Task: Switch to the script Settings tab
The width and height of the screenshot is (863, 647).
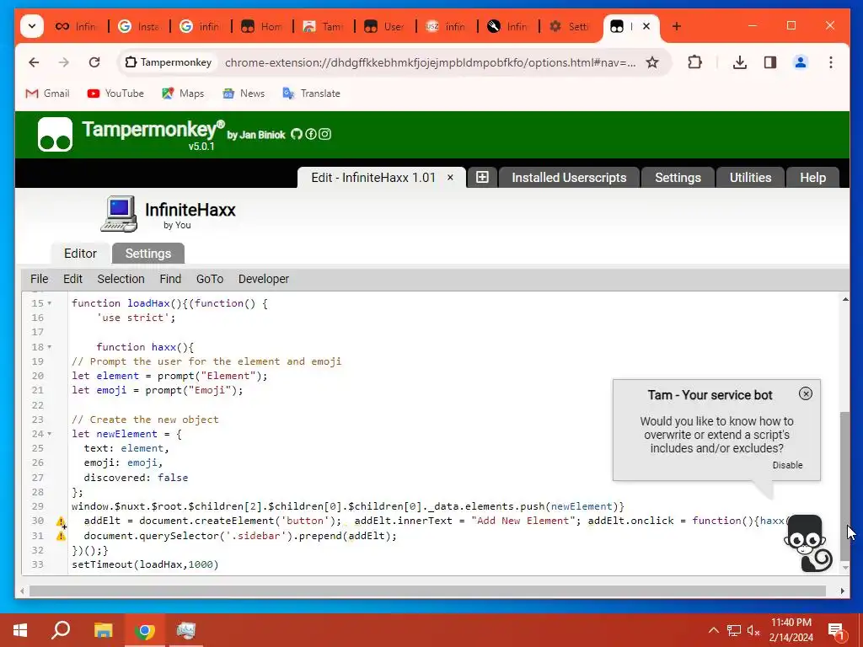Action: 148,254
